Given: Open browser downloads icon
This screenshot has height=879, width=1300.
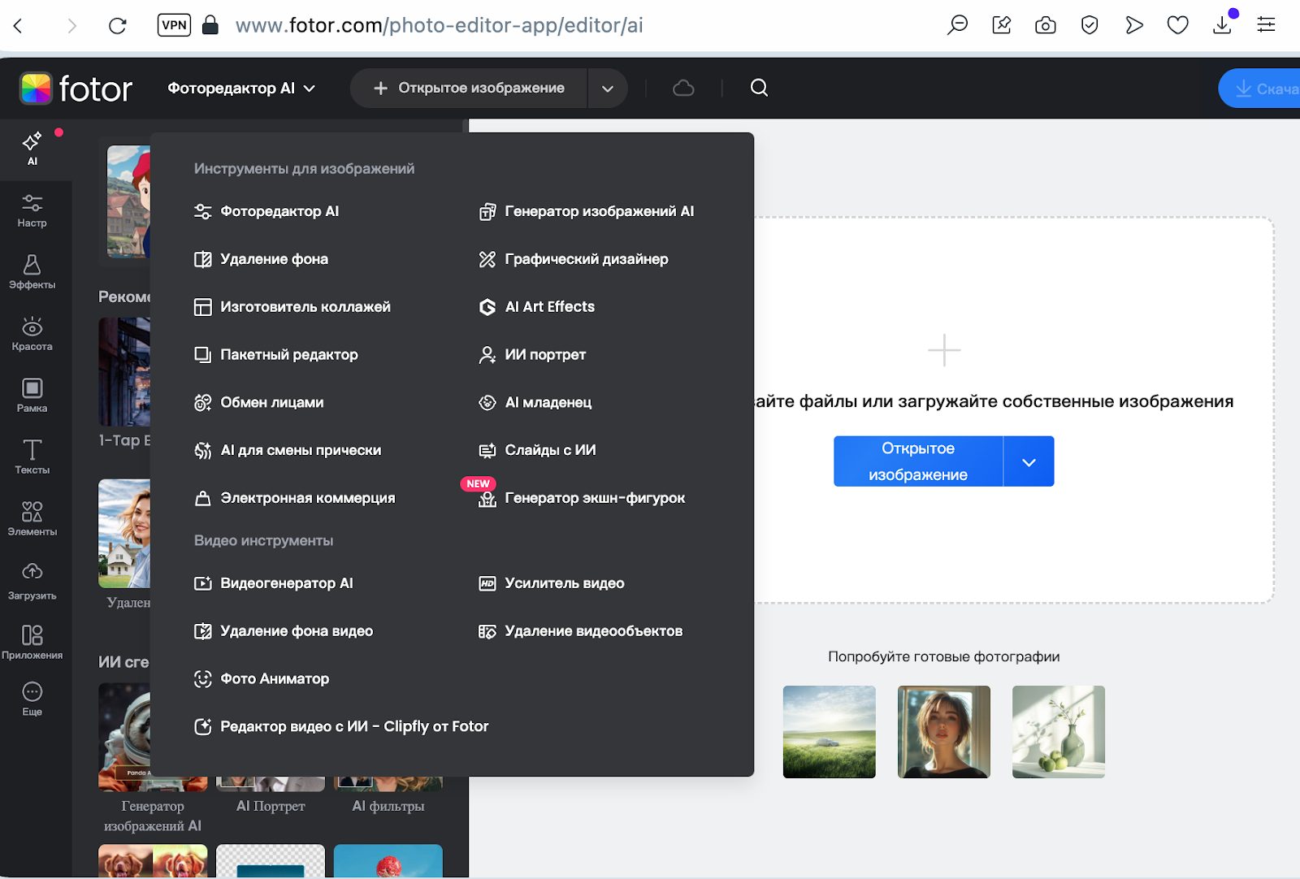Looking at the screenshot, I should coord(1222,25).
